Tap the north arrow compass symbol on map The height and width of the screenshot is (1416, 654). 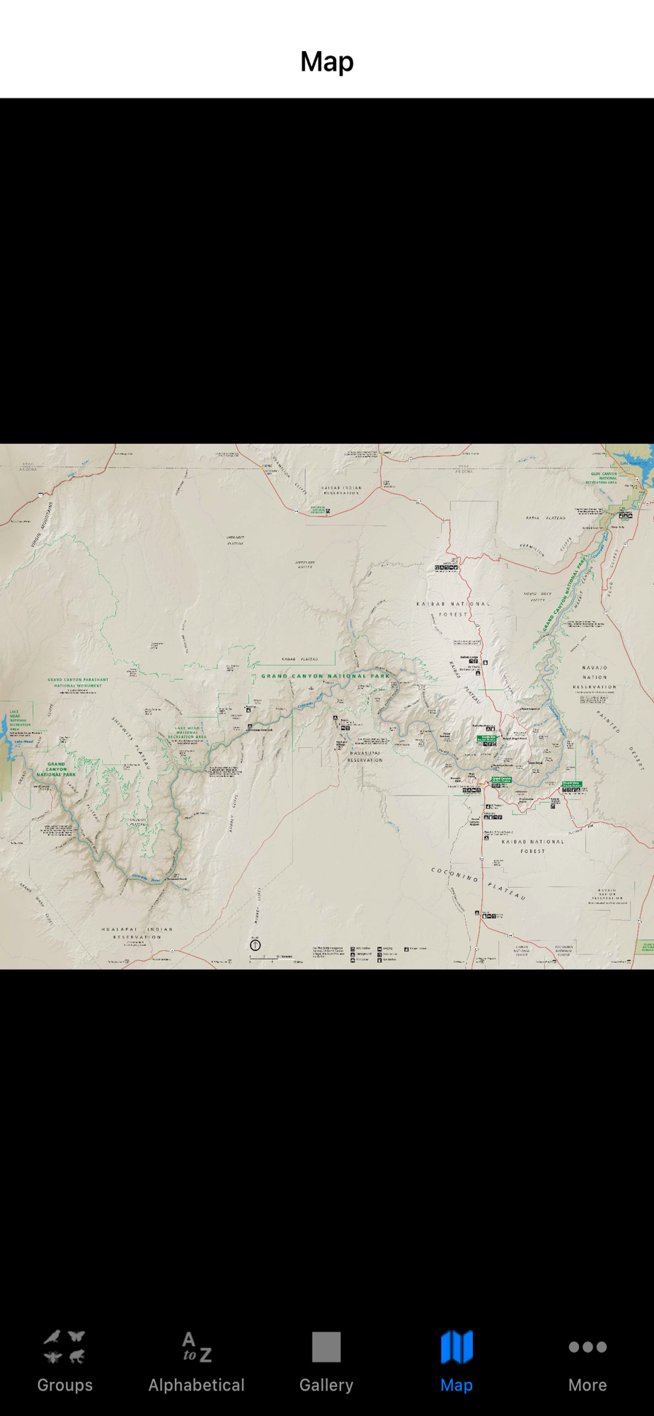[256, 944]
